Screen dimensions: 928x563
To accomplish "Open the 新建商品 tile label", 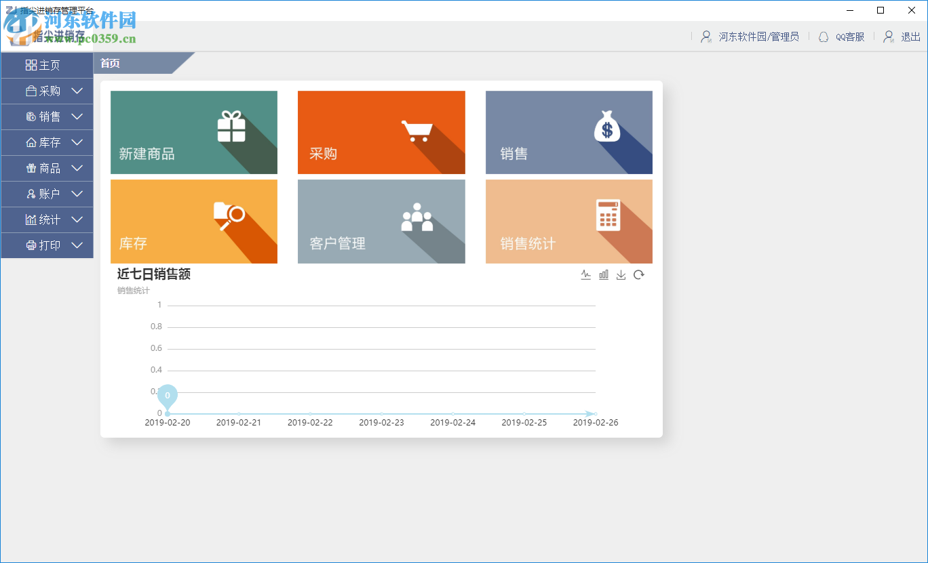I will (x=147, y=154).
